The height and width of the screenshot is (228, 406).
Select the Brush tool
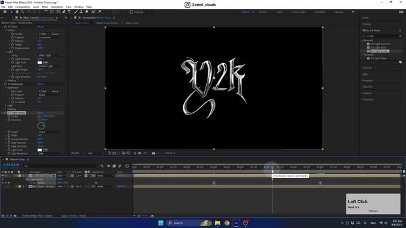76,12
